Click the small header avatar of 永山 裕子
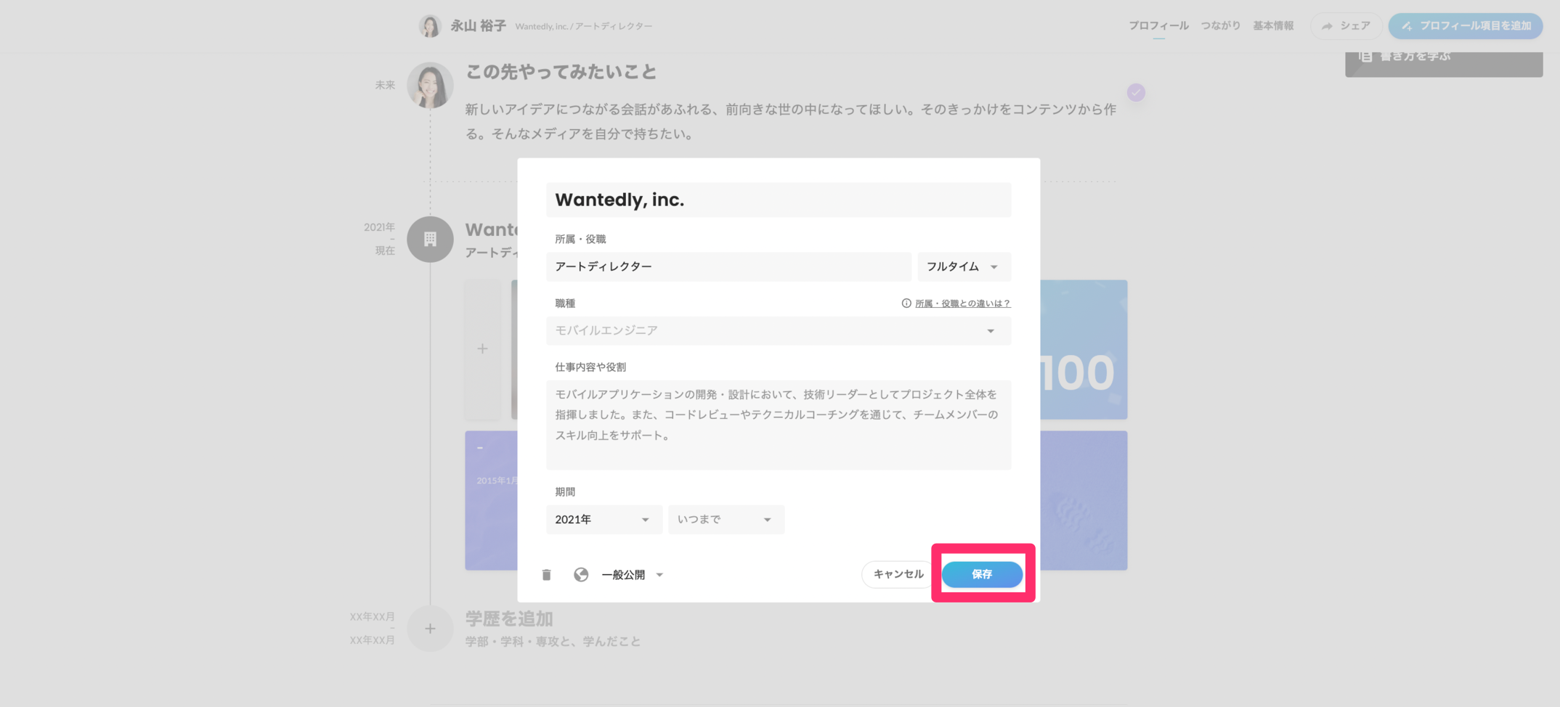1560x707 pixels. click(430, 26)
